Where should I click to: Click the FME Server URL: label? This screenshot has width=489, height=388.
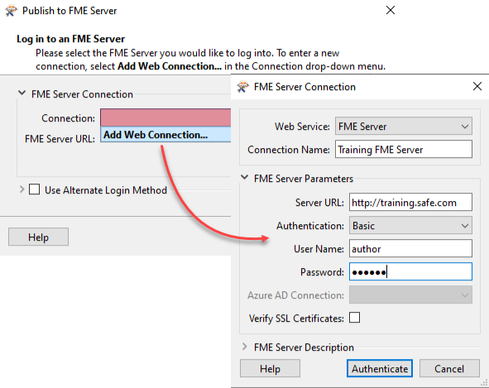[x=60, y=138]
